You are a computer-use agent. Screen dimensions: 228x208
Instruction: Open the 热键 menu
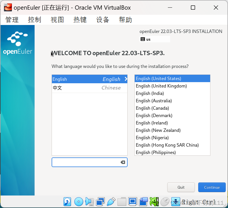(x=80, y=20)
